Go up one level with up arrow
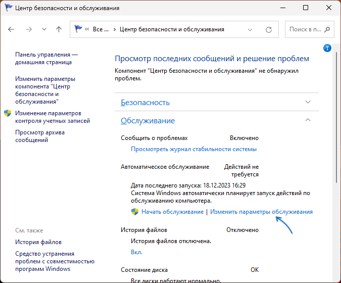Viewport: 341px width, 283px height. tap(59, 29)
